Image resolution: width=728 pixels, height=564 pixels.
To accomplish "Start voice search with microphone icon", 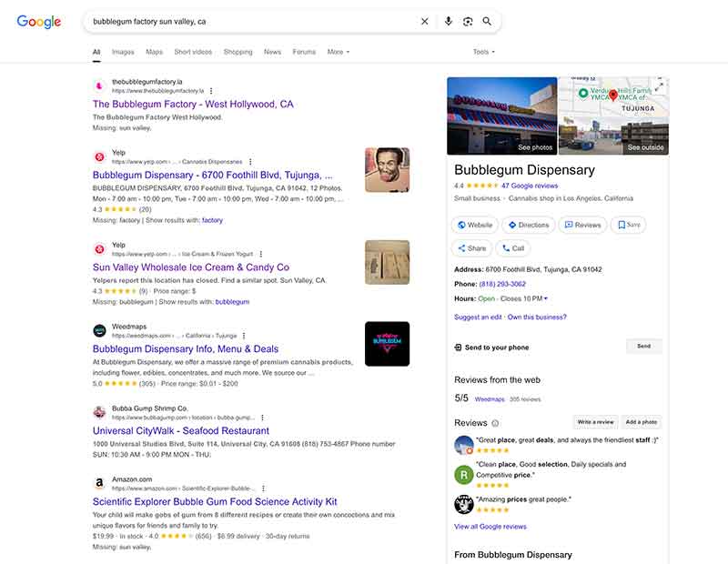I will pyautogui.click(x=448, y=21).
